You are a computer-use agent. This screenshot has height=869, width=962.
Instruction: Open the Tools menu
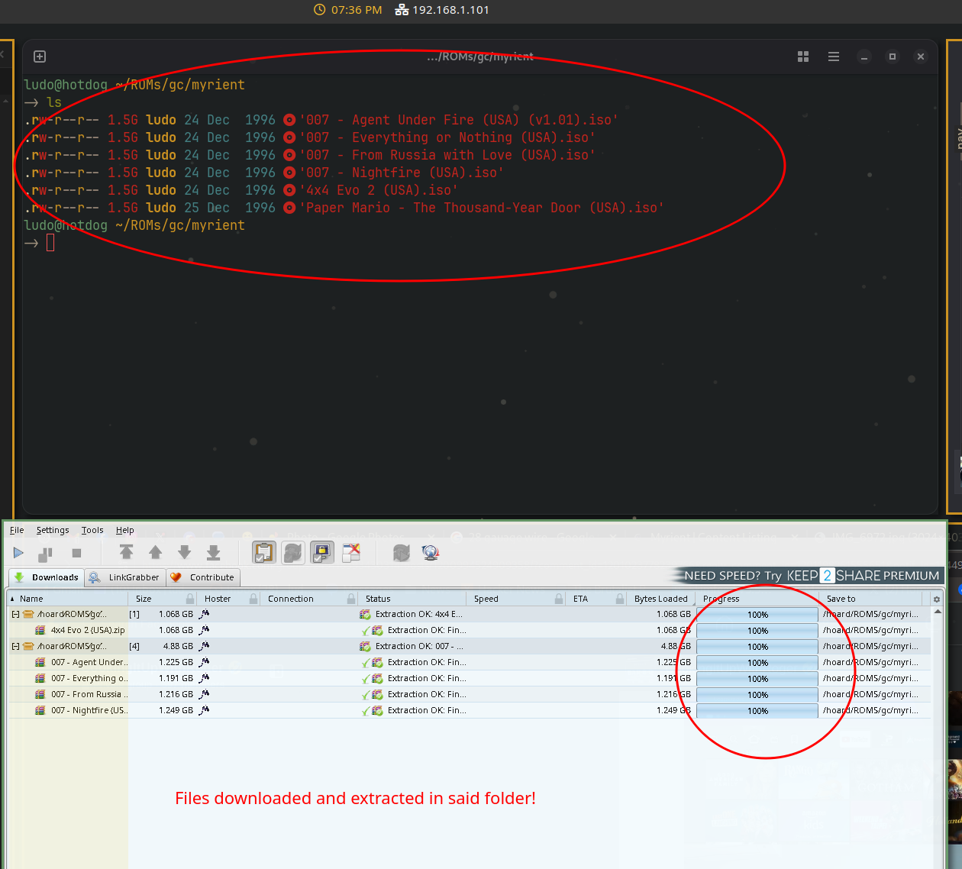[x=92, y=530]
